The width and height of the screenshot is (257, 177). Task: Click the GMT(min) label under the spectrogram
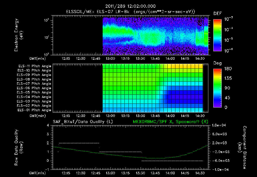pos(38,58)
